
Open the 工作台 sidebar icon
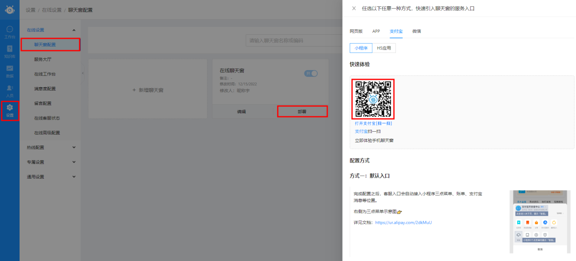[x=10, y=32]
